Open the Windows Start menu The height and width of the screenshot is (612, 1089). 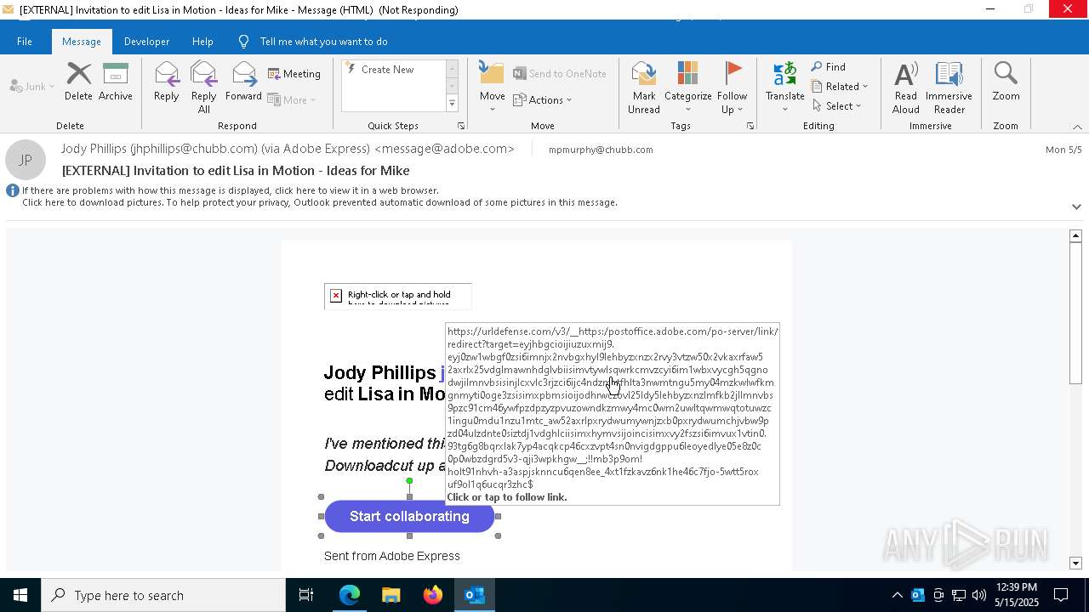pos(20,595)
